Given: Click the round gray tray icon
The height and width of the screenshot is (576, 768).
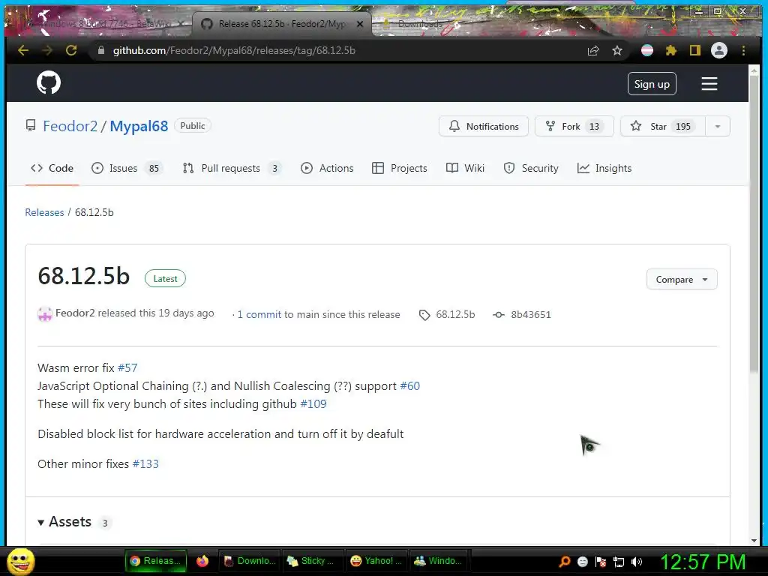Looking at the screenshot, I should (582, 562).
